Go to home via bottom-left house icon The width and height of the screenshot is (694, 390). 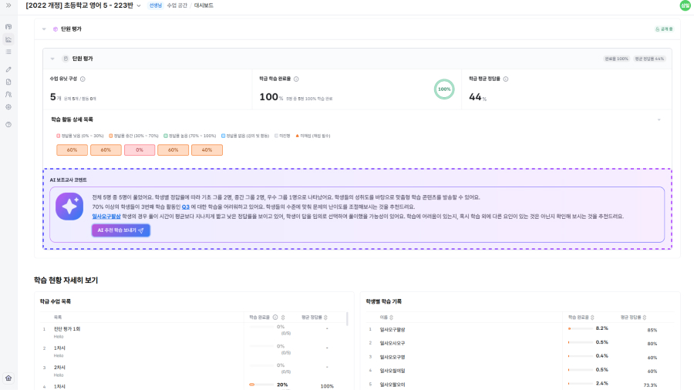8,378
